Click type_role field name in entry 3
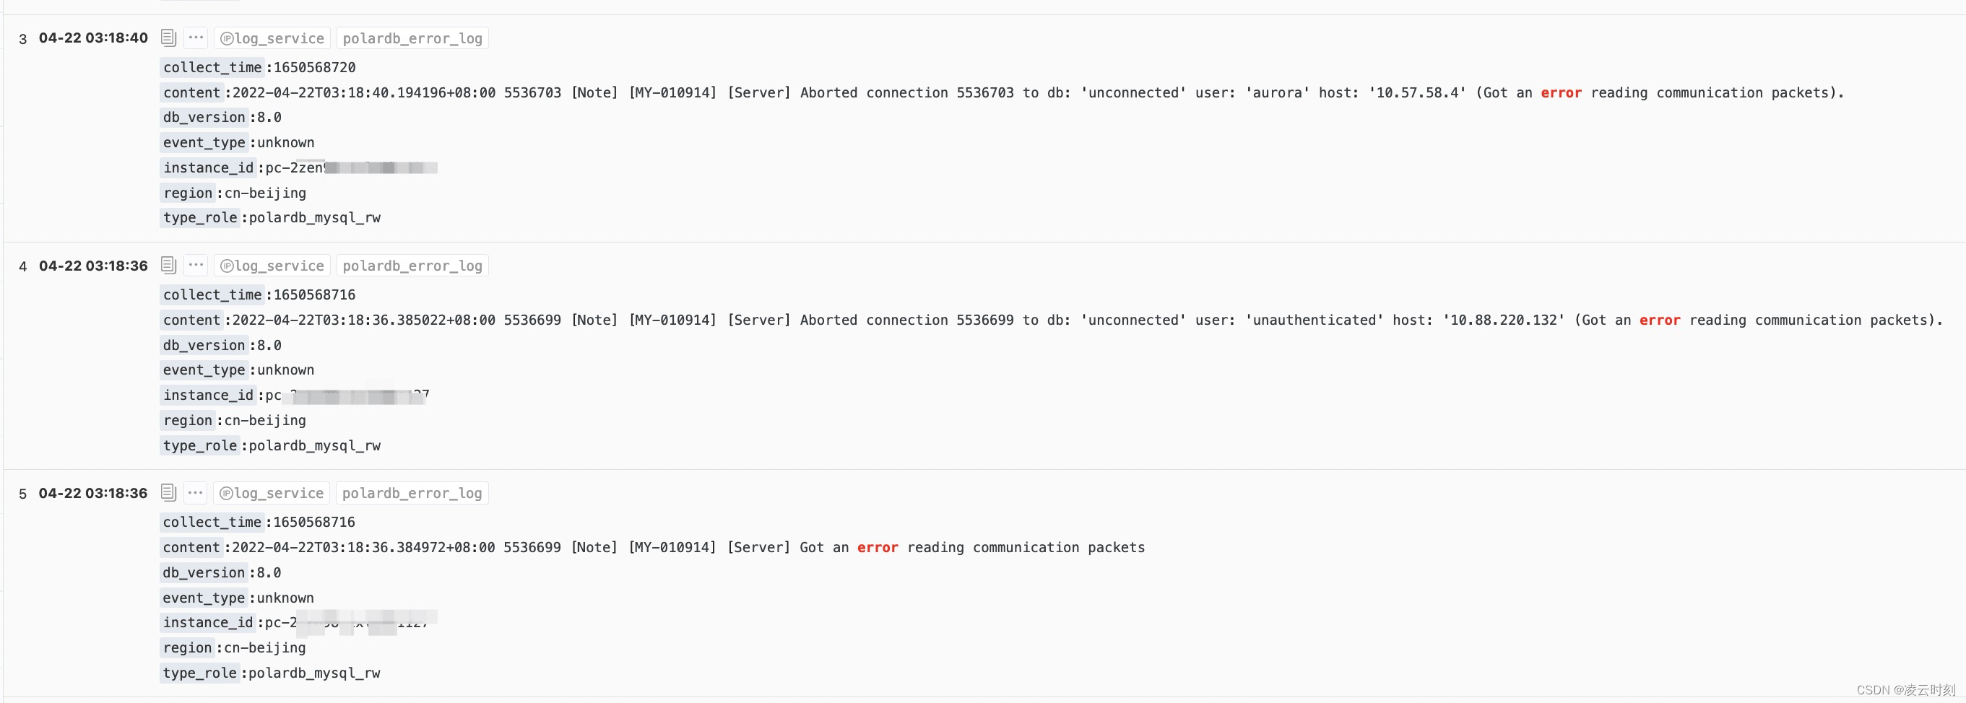1966x703 pixels. (200, 217)
